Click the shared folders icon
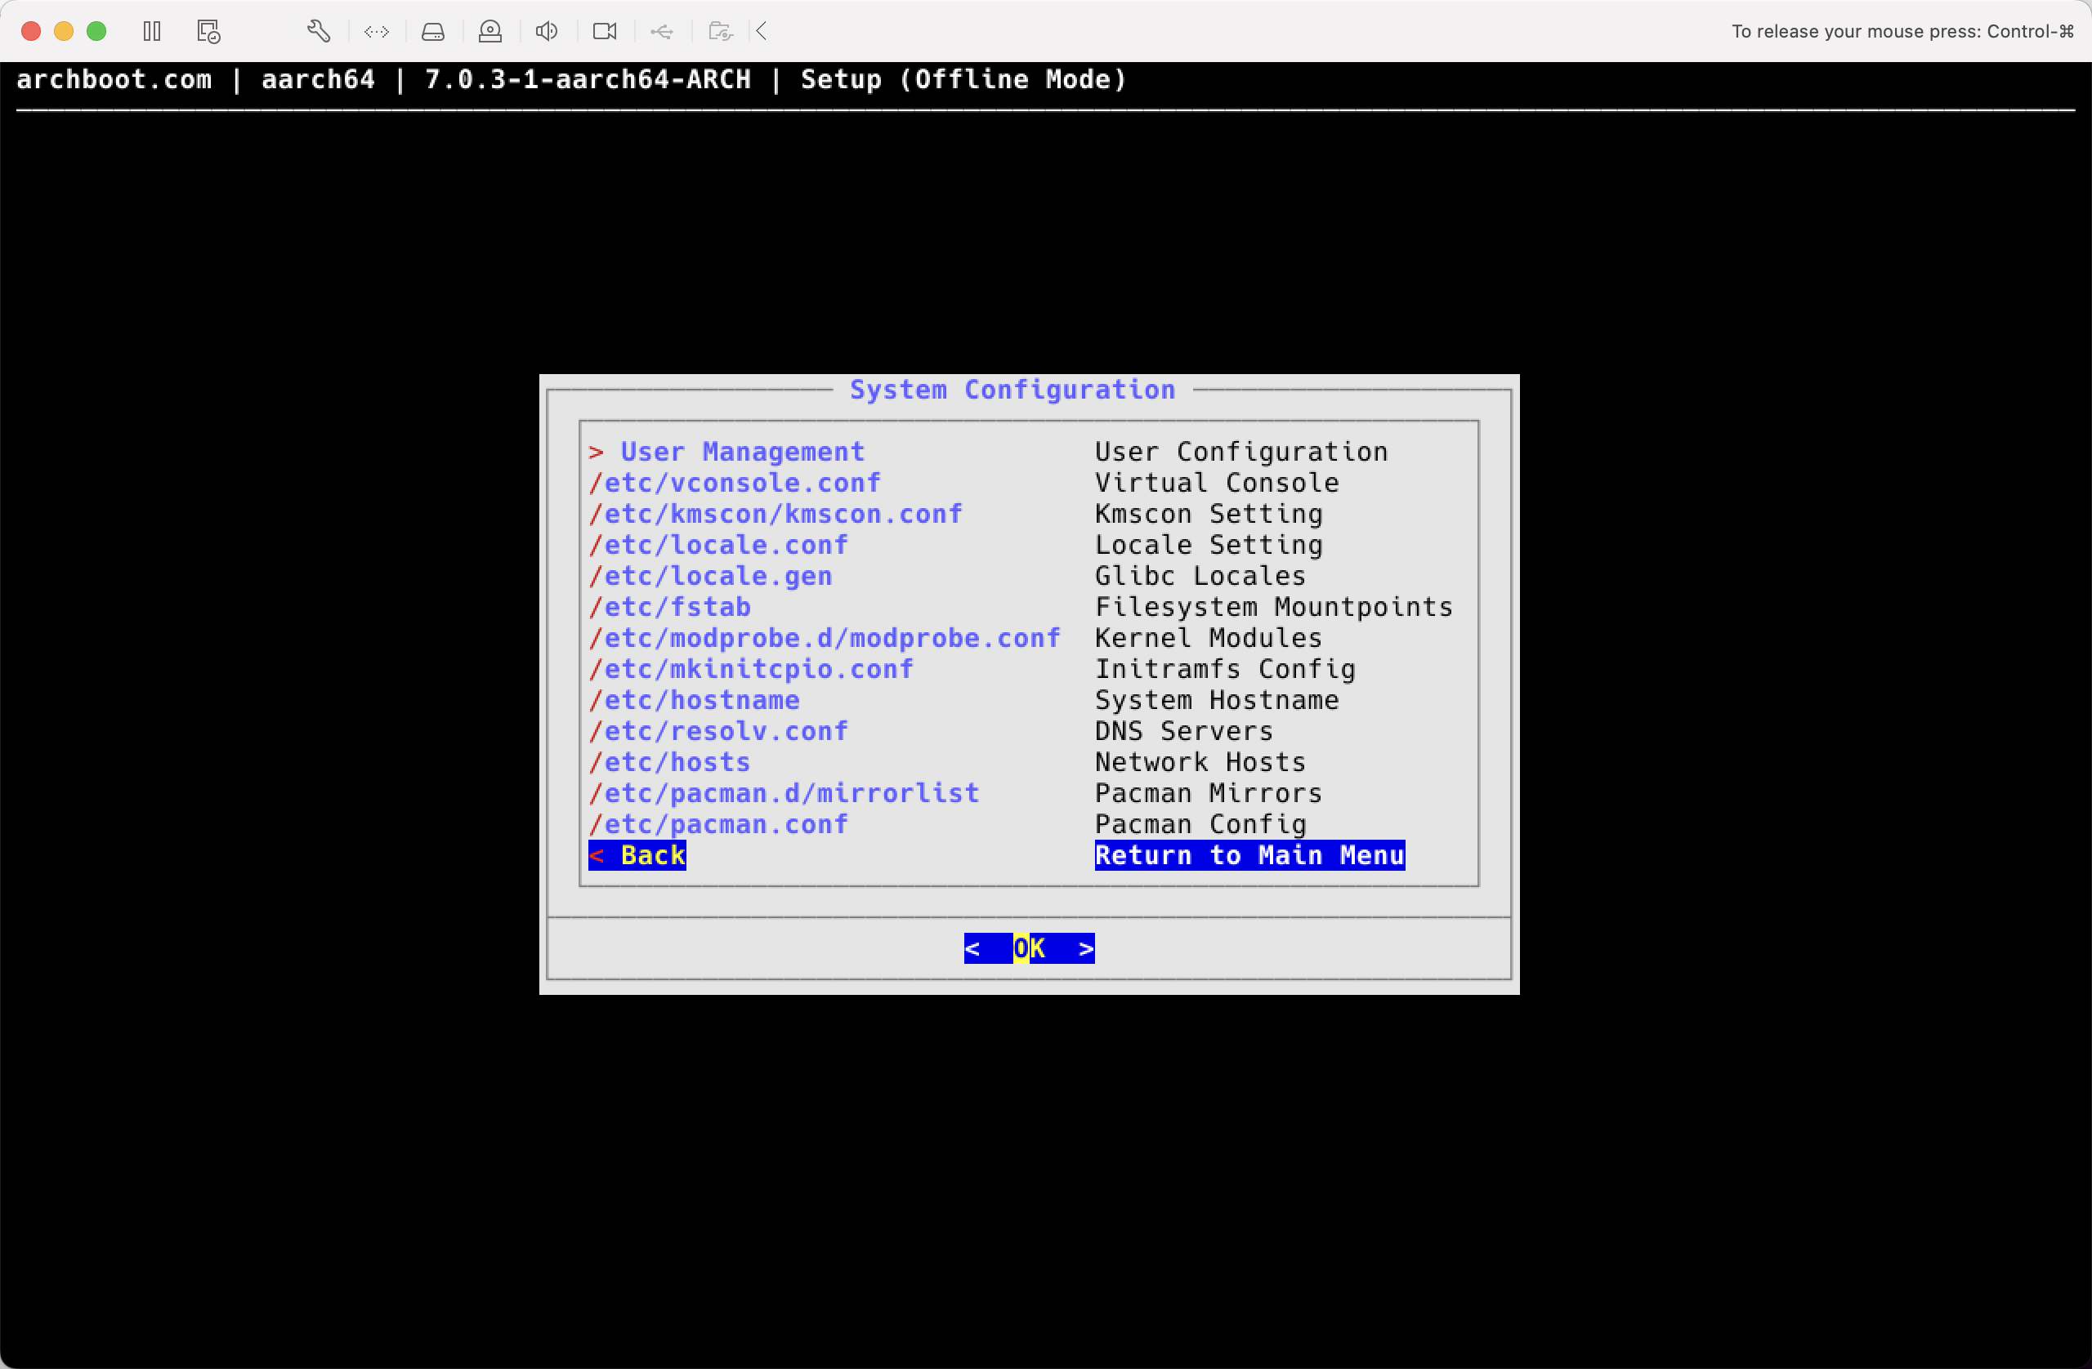 tap(720, 32)
